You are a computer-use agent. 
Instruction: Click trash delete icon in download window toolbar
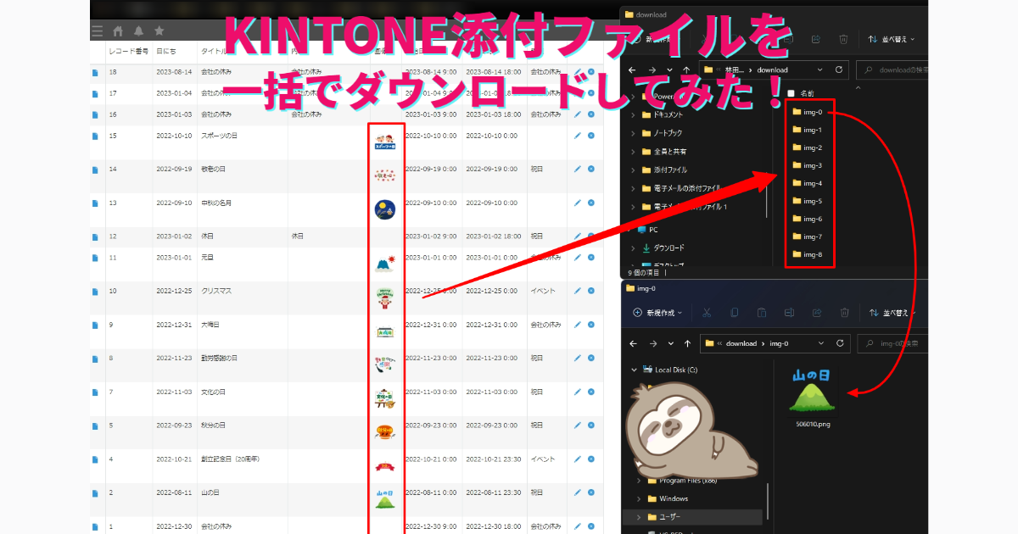843,39
